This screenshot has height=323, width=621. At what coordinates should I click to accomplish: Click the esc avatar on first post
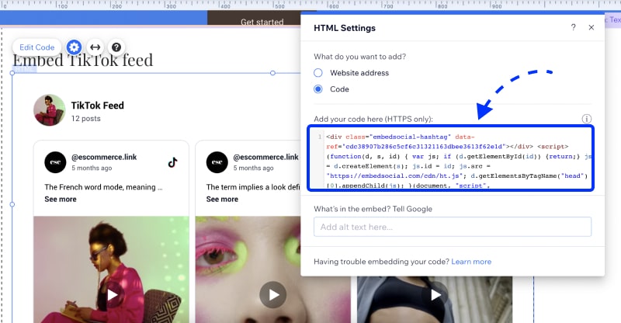point(55,162)
